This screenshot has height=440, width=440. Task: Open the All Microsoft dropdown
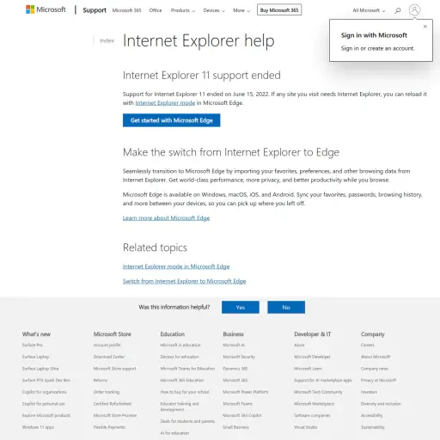369,10
